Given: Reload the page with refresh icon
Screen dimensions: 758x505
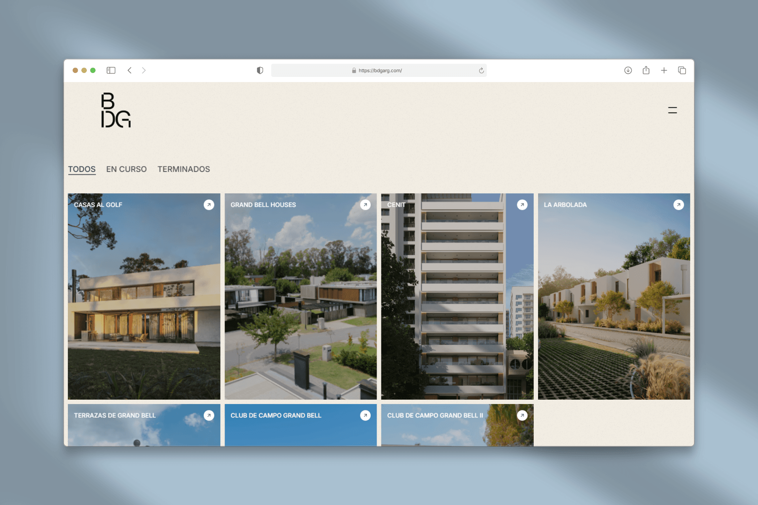Looking at the screenshot, I should (x=481, y=71).
